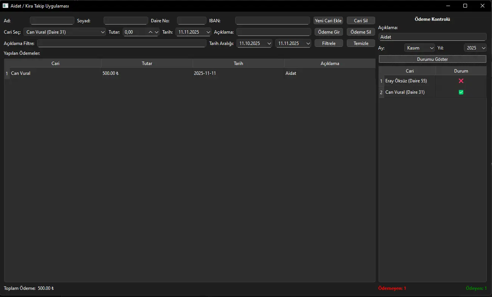The width and height of the screenshot is (492, 297).
Task: Click the Durum column header
Action: [x=461, y=71]
